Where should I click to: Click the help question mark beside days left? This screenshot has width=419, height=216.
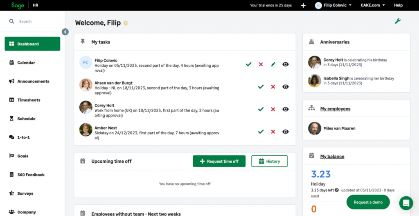pyautogui.click(x=336, y=190)
